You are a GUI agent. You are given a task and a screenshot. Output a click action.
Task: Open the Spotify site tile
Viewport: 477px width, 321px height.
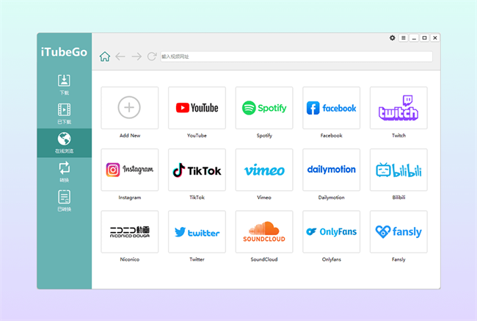pyautogui.click(x=264, y=108)
